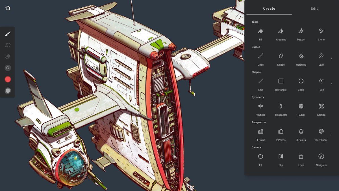The image size is (339, 191).
Task: Select the smudge tool in left toolbar
Action: [8, 45]
